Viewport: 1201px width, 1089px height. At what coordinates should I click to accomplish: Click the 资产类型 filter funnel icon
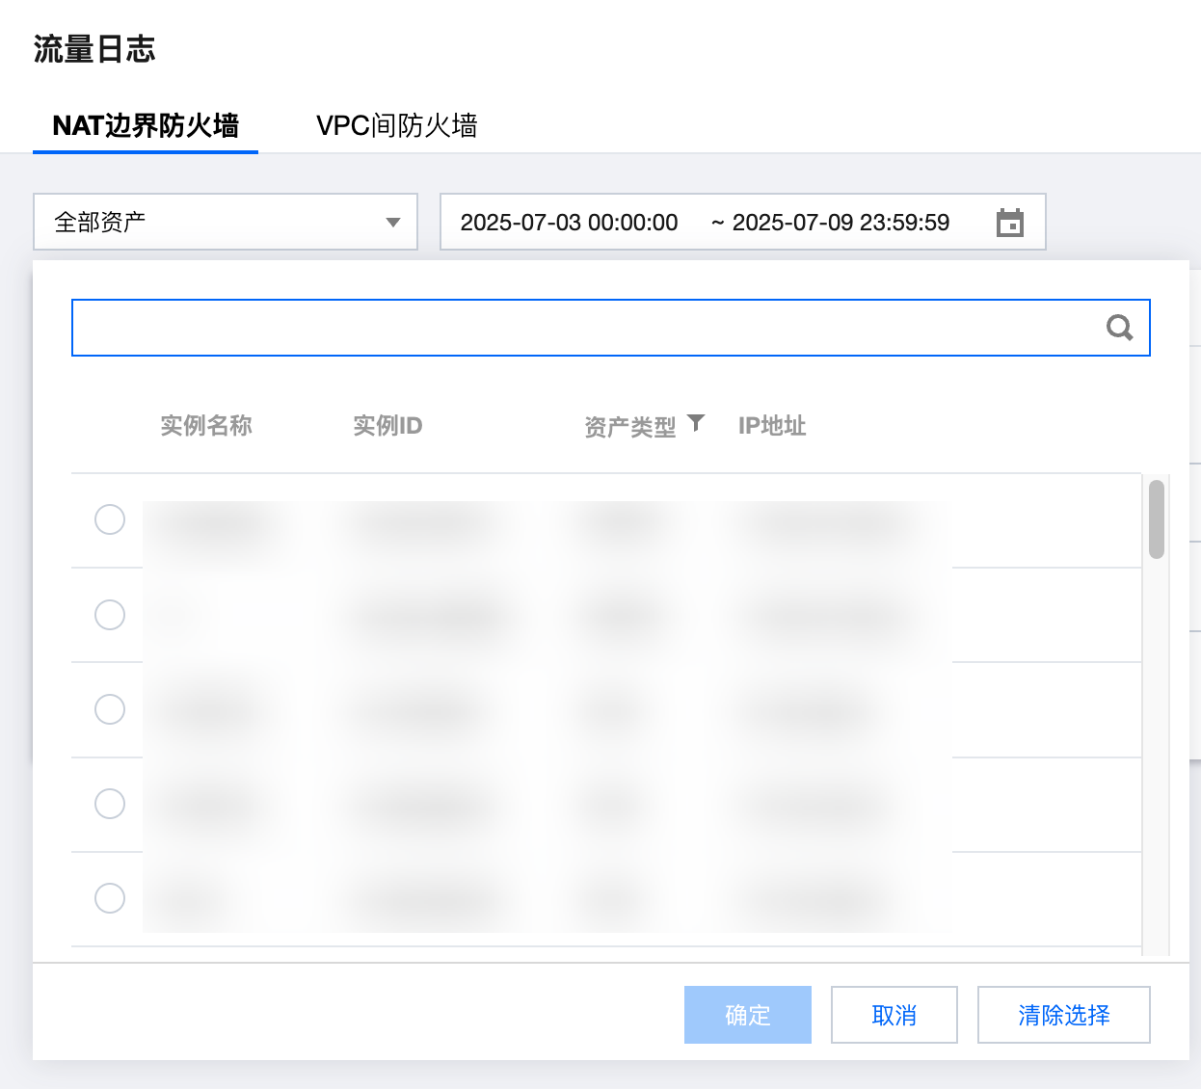(x=696, y=423)
